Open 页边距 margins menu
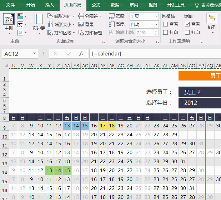 tap(39, 24)
